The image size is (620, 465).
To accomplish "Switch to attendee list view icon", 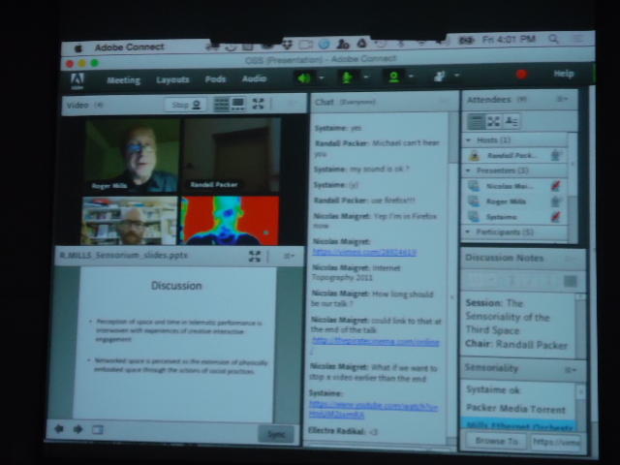I will [476, 121].
